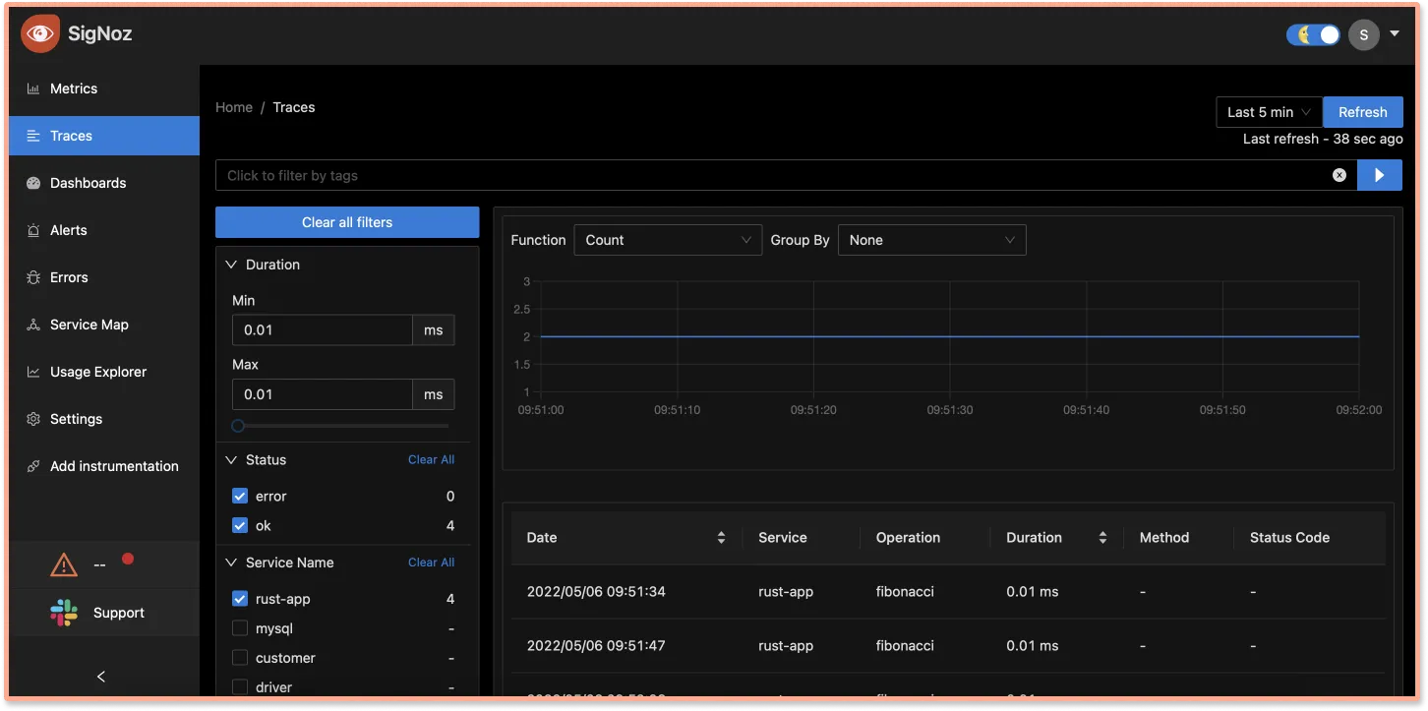This screenshot has width=1428, height=711.
Task: Check the mysql service checkbox
Action: click(240, 628)
